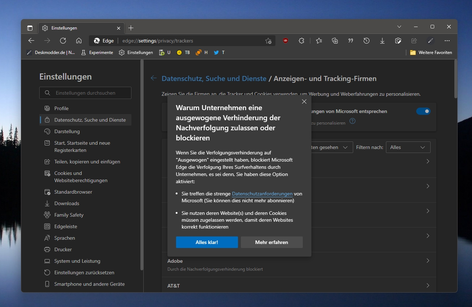Screen dimensions: 472x307
Task: Open Downloads settings in sidebar
Action: point(85,203)
